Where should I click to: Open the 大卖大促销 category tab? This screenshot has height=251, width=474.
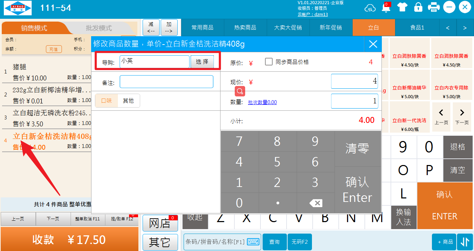[x=288, y=28]
